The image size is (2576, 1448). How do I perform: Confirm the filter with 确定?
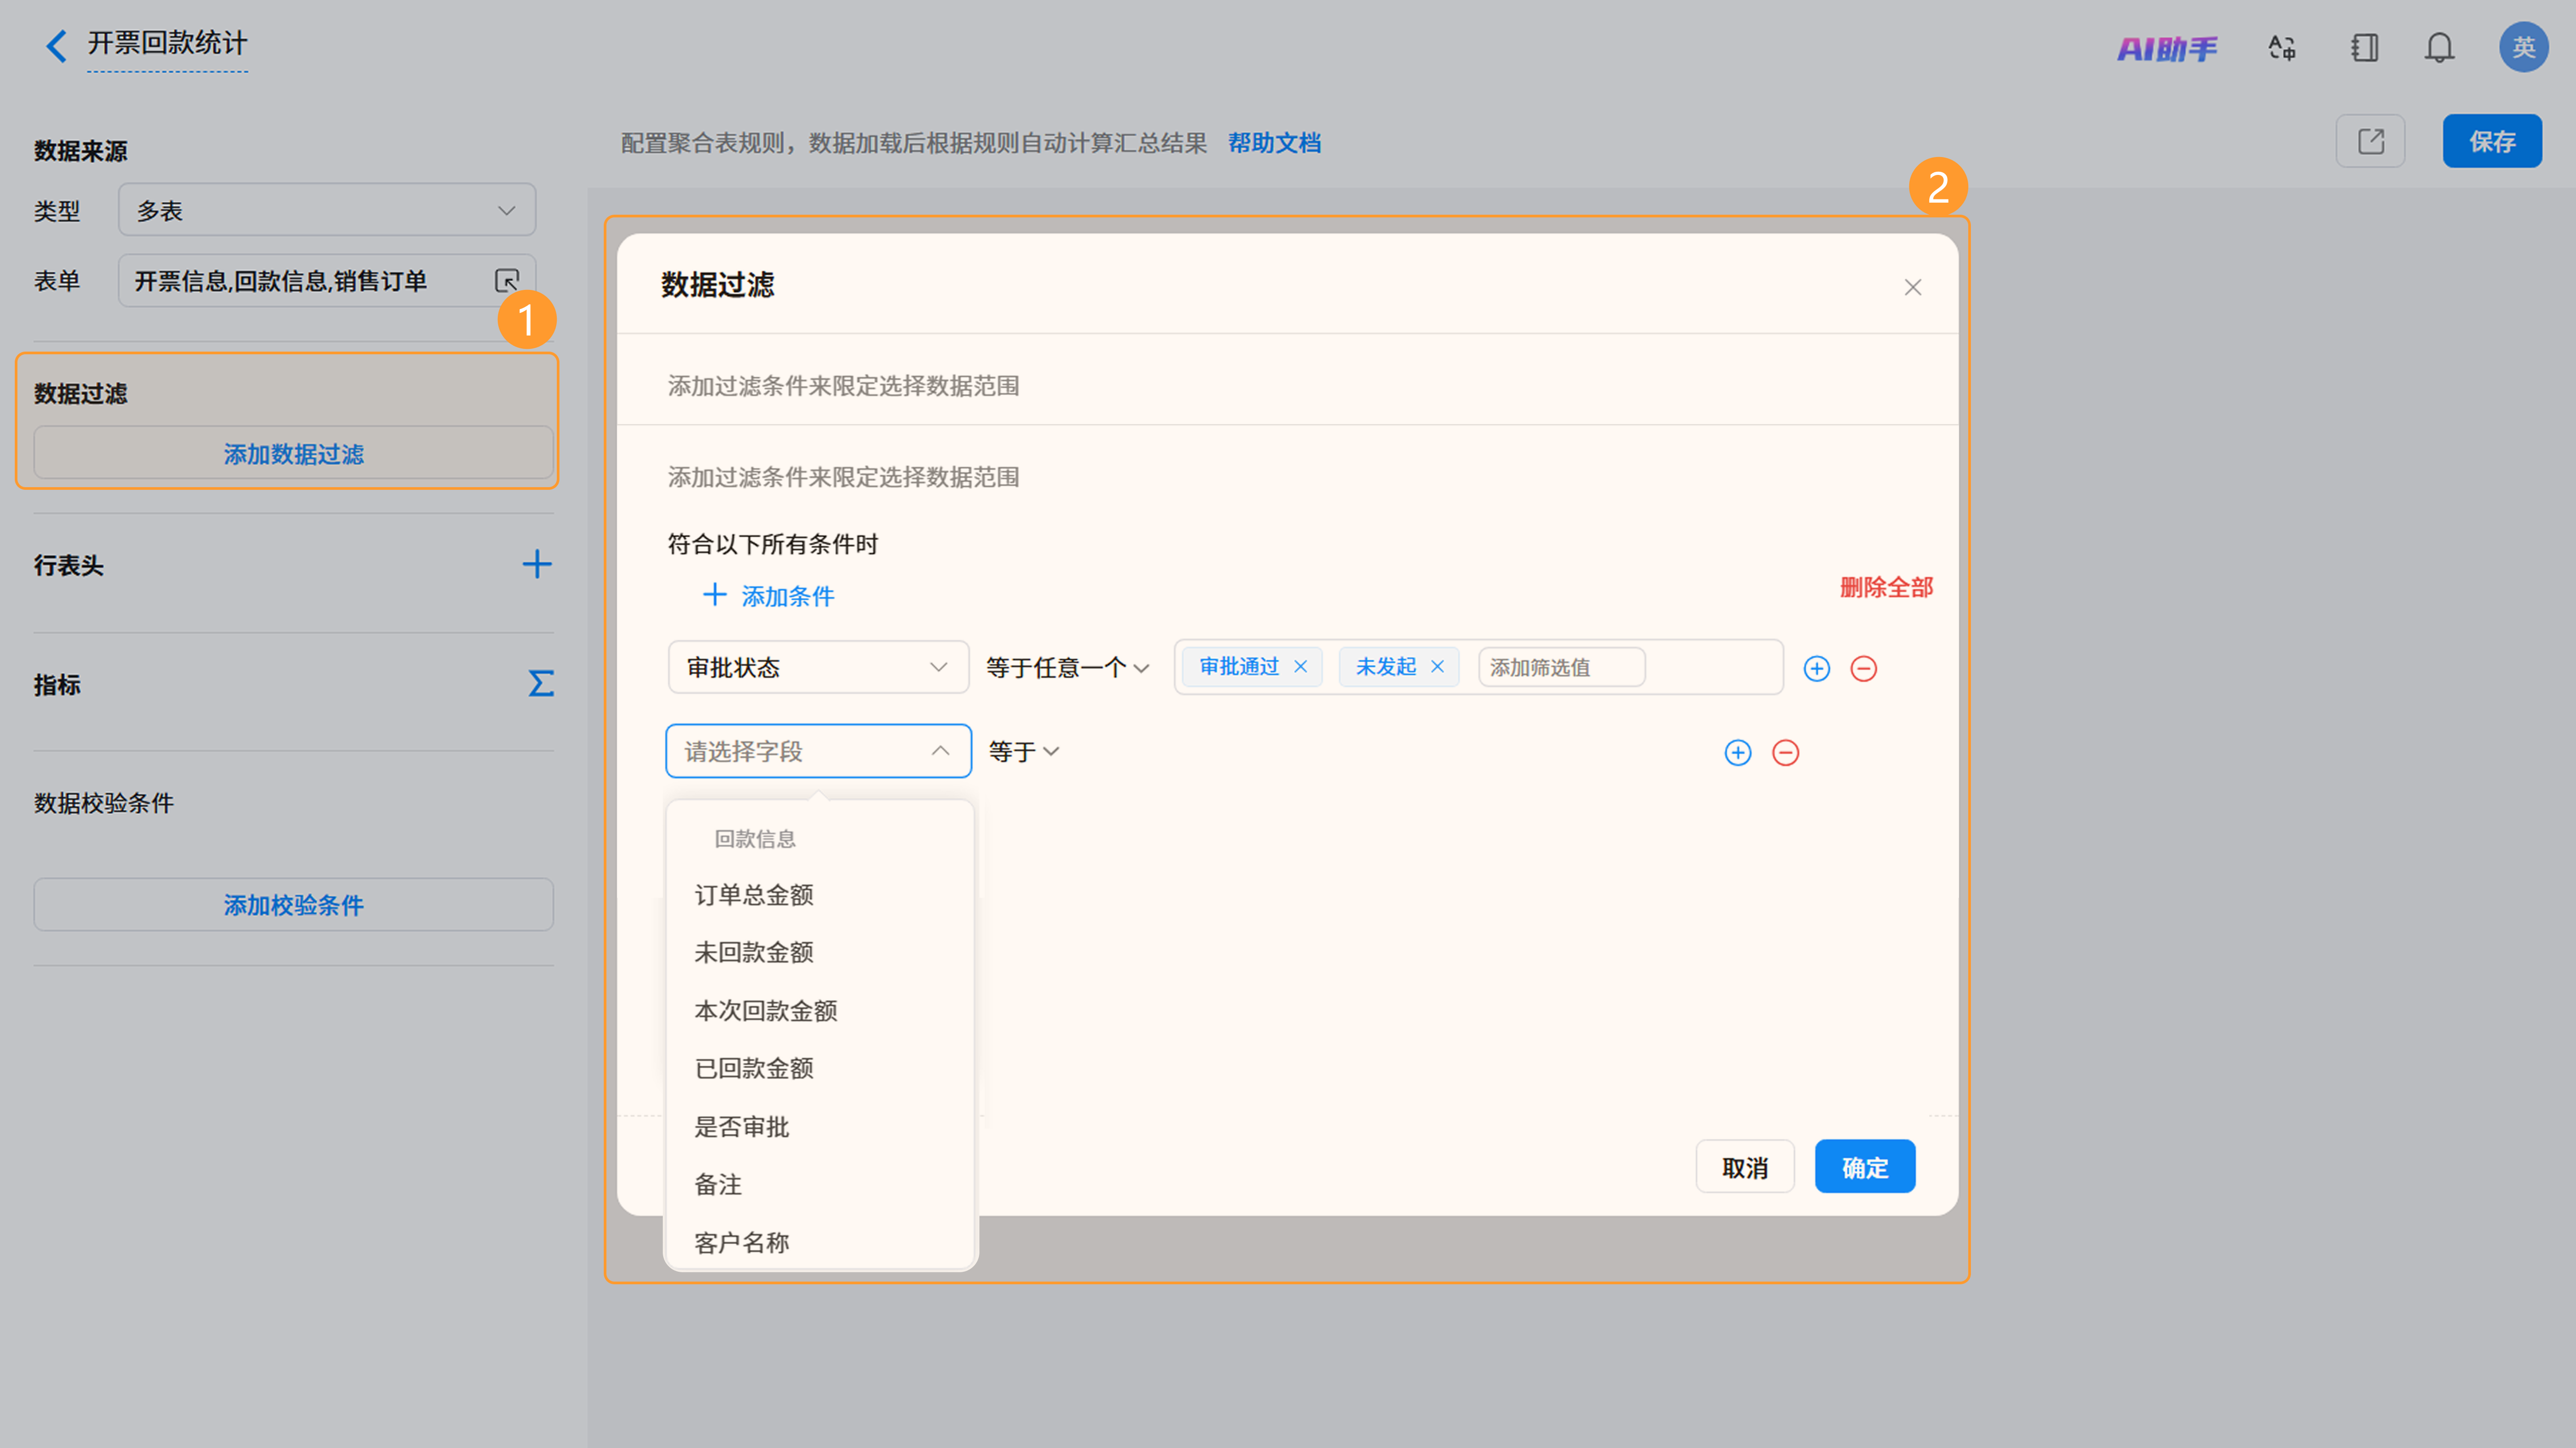pyautogui.click(x=1865, y=1167)
